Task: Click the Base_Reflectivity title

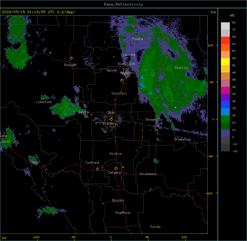Action: point(123,4)
